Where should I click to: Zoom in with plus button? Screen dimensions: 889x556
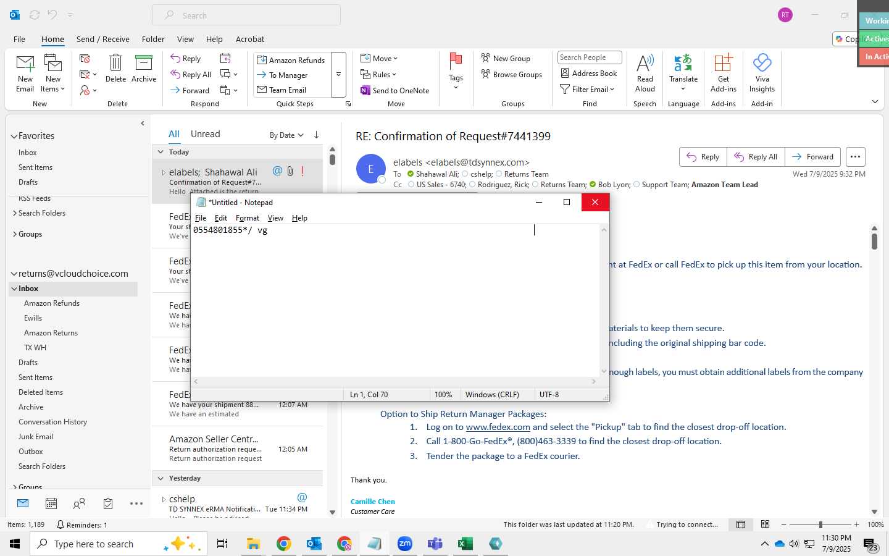856,524
